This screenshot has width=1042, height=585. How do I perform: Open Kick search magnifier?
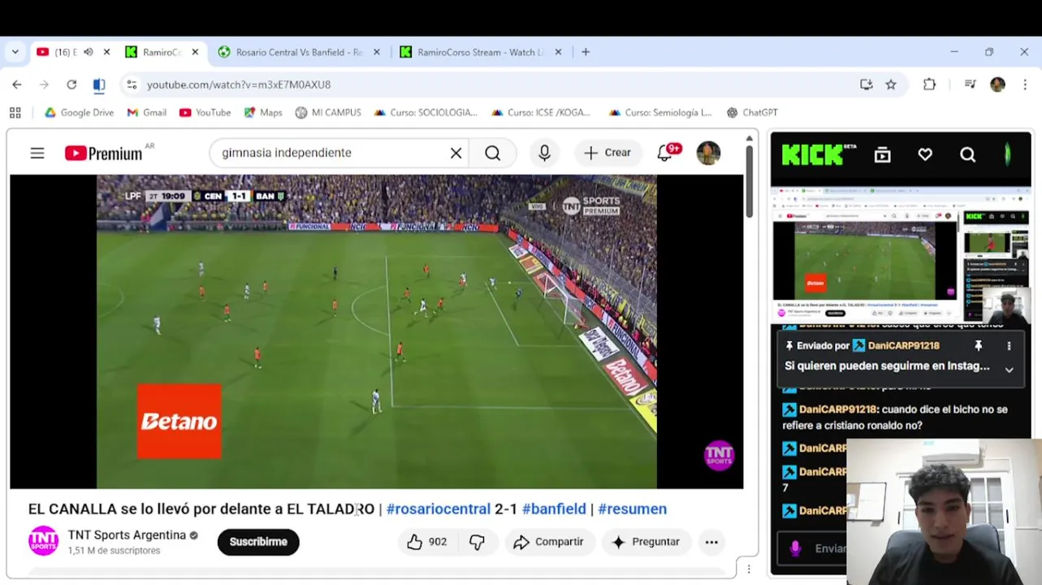tap(967, 154)
